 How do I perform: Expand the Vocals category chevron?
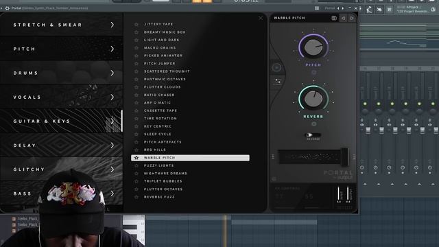click(112, 97)
